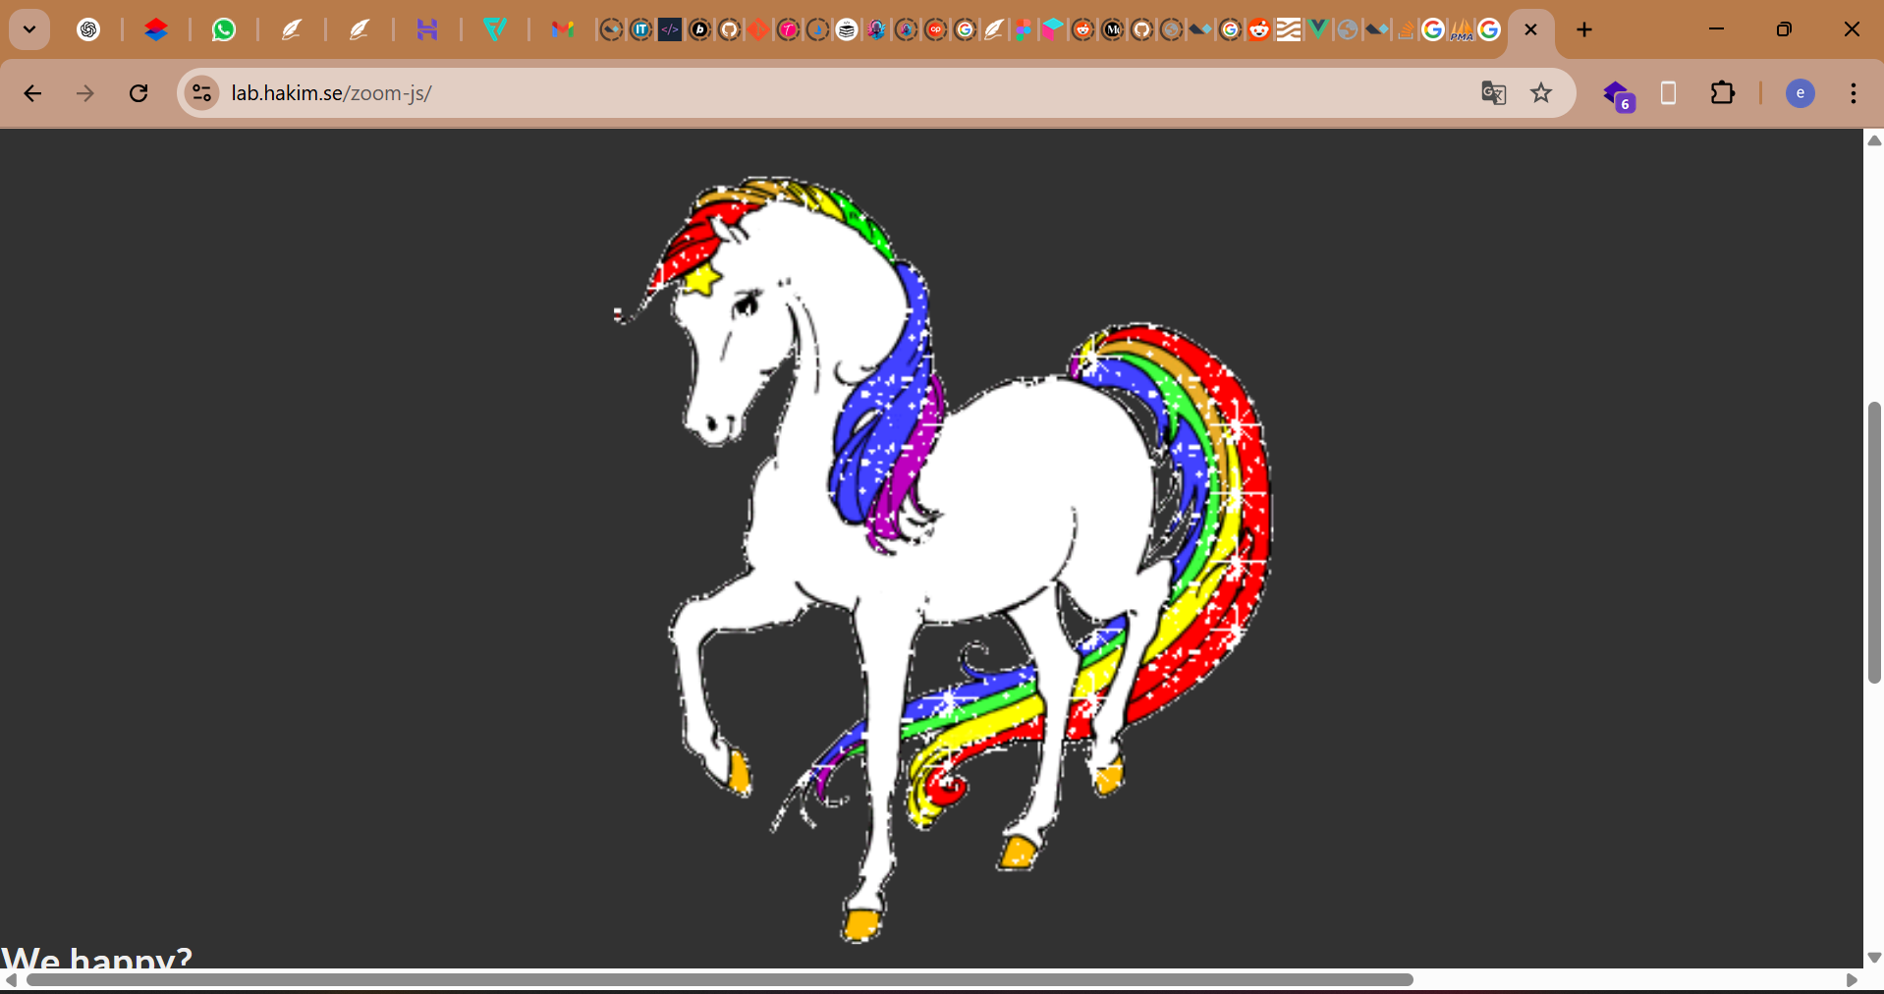This screenshot has height=994, width=1884.
Task: Click the scroll up arrow
Action: tap(1874, 140)
